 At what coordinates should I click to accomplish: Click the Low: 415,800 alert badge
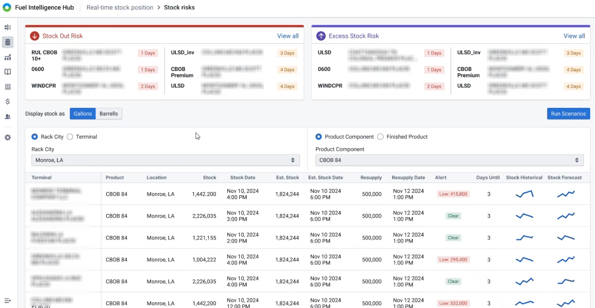point(453,194)
